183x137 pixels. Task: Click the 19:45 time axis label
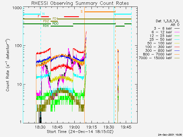tap(126, 127)
